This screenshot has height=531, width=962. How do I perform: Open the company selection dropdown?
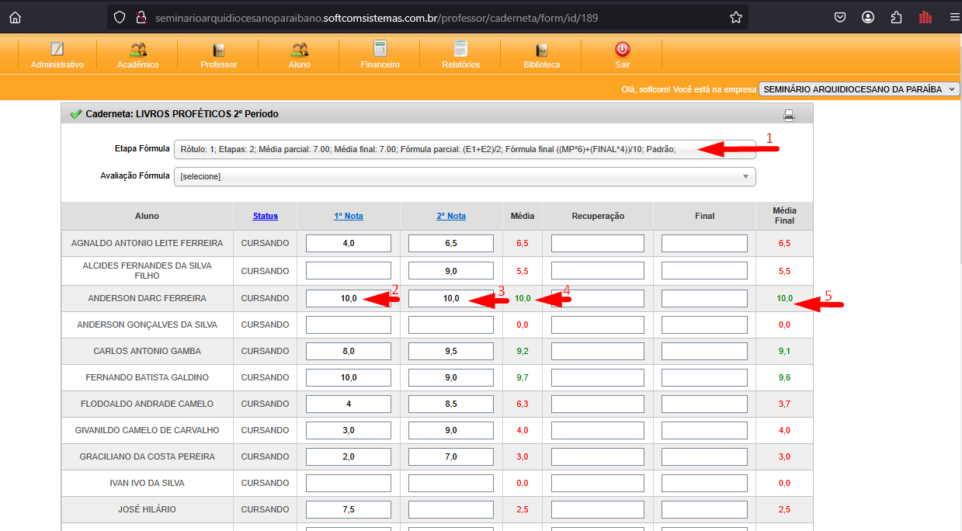[860, 89]
